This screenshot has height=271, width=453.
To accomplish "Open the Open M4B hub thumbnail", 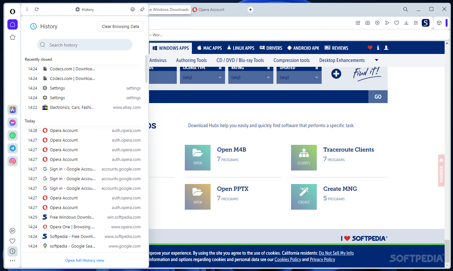I will [x=198, y=158].
